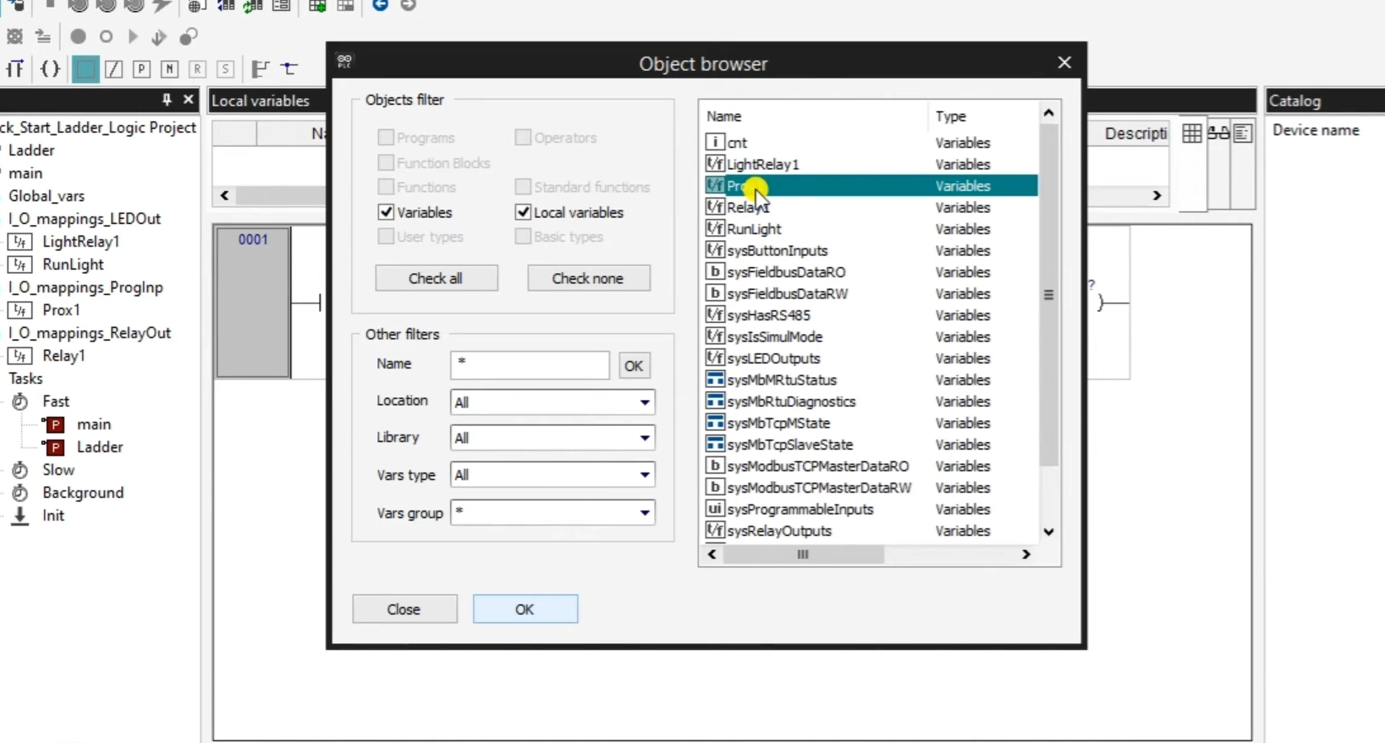Select sysRelayOutputs in the object list
Image resolution: width=1385 pixels, height=743 pixels.
(778, 531)
